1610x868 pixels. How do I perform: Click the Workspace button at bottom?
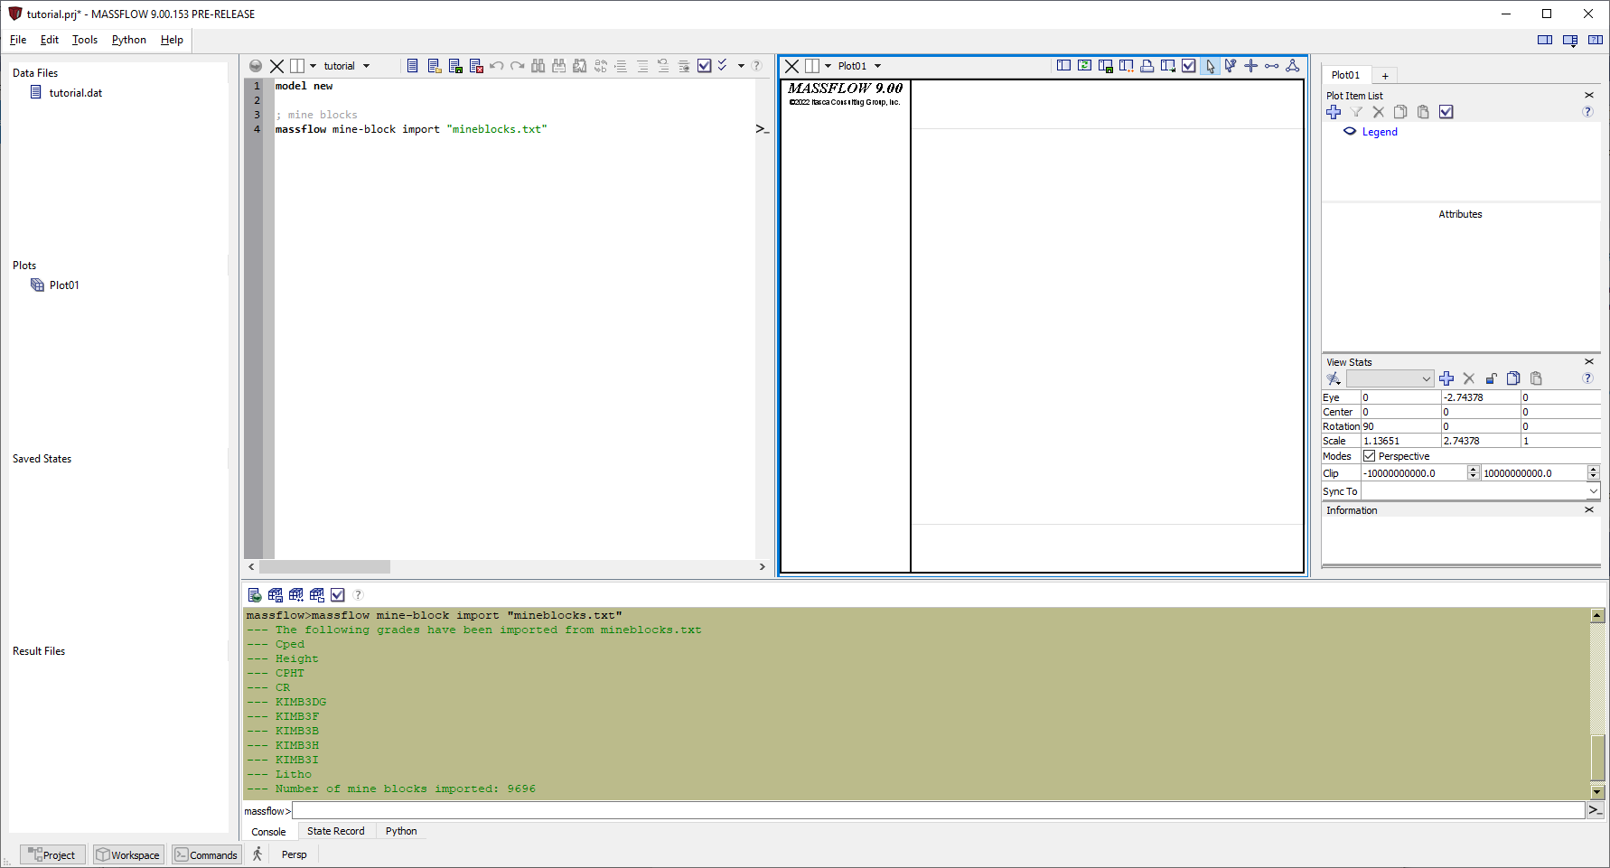127,854
